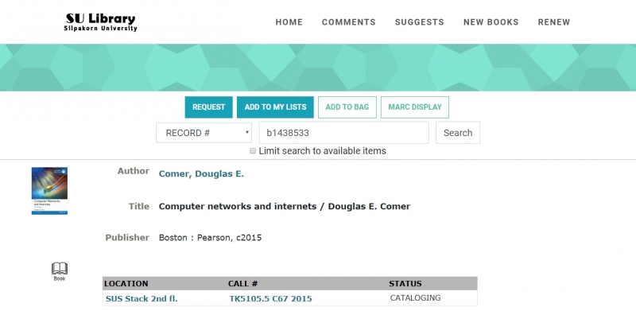Open author link Comer, Douglas E.
This screenshot has width=636, height=311.
pyautogui.click(x=201, y=173)
